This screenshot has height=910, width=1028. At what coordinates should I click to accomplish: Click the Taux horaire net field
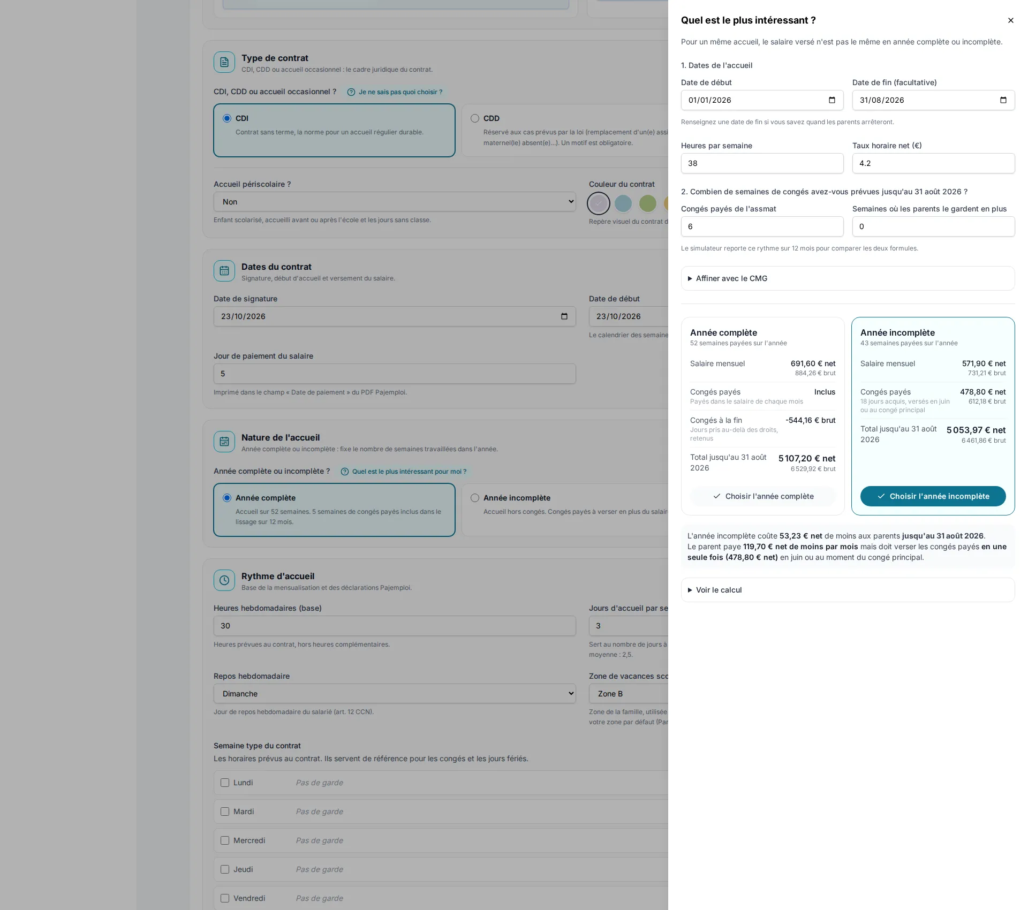pos(933,163)
